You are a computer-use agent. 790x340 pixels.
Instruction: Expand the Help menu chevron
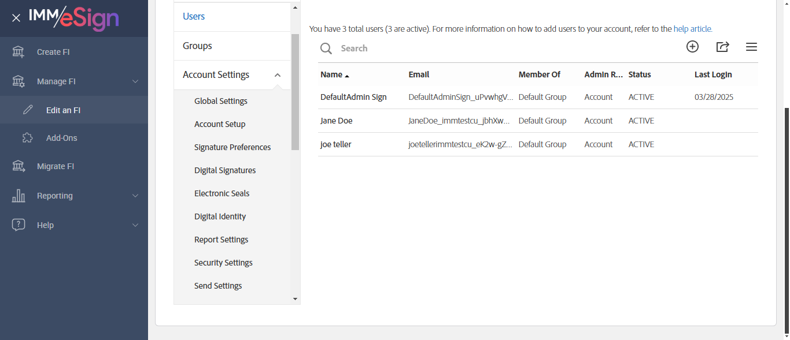click(135, 225)
